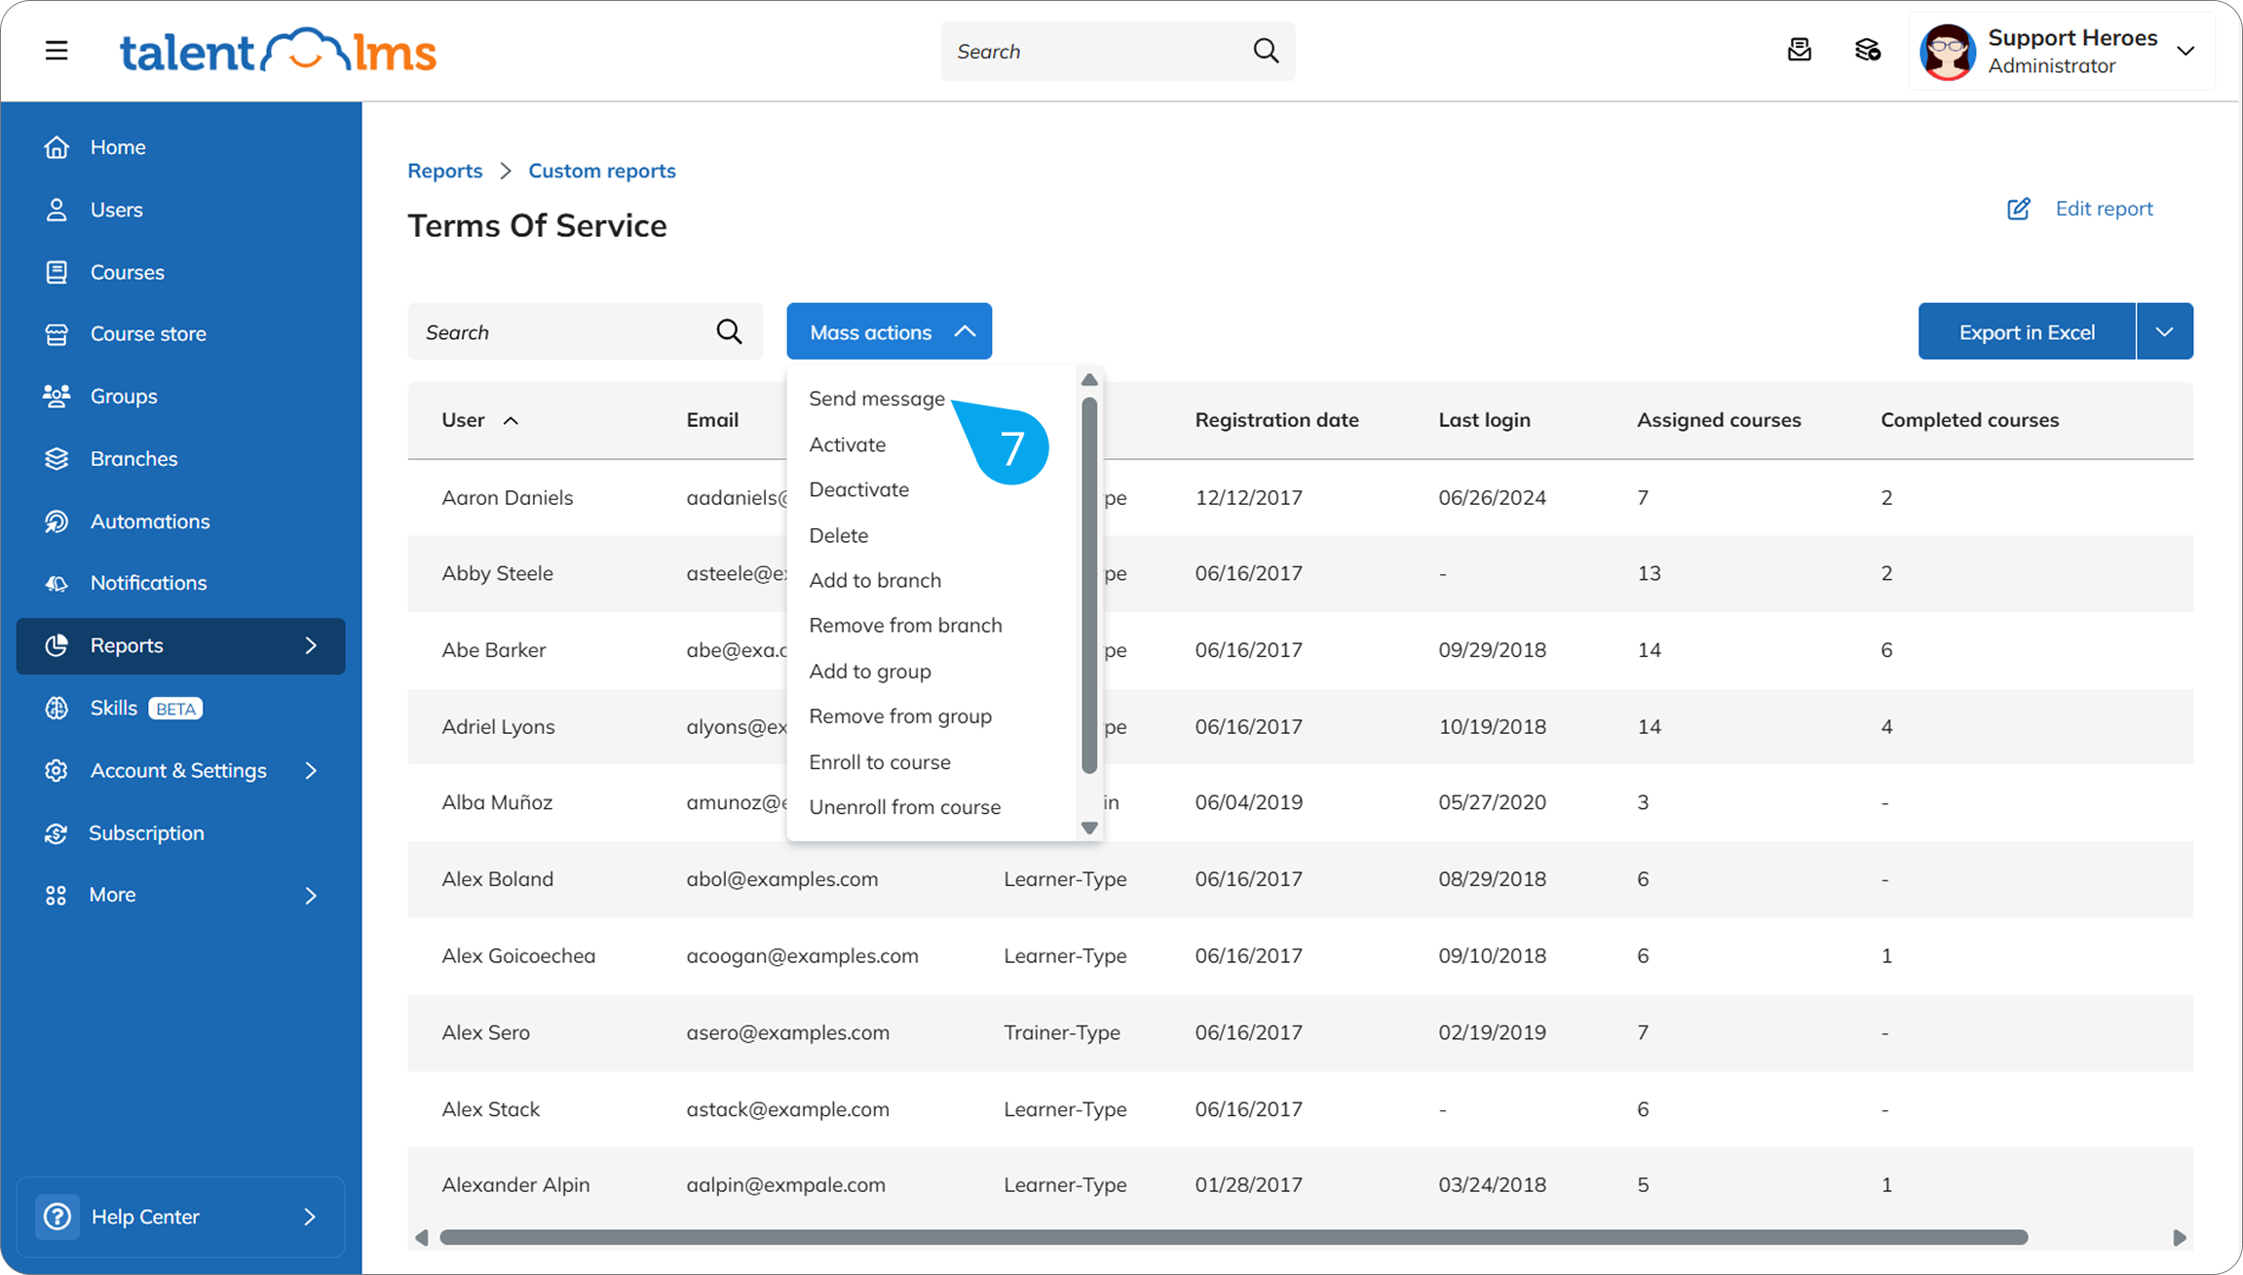Click the Account & Settings gear icon

point(57,770)
